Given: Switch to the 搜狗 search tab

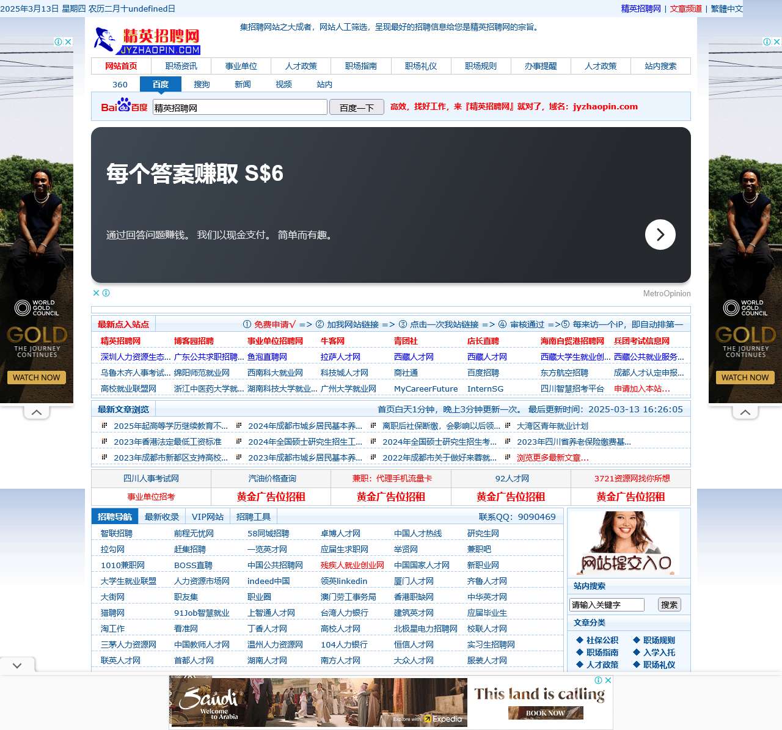Looking at the screenshot, I should pos(202,84).
